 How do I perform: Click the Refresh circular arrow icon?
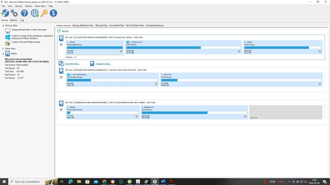pos(59,31)
